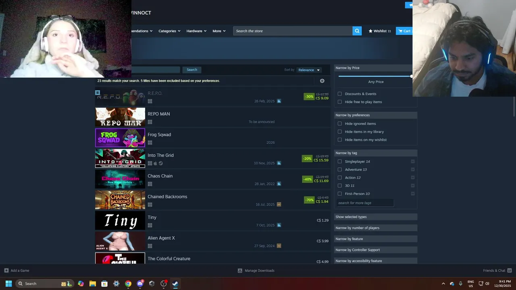The height and width of the screenshot is (290, 516).
Task: Filter by First-Person tag
Action: (339, 194)
